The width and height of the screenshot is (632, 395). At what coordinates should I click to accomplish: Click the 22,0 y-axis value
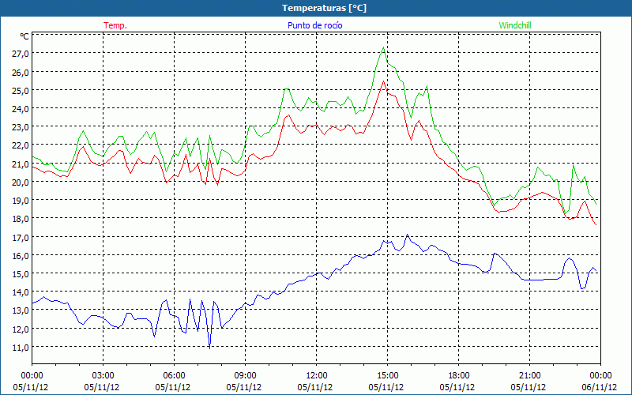tap(21, 145)
